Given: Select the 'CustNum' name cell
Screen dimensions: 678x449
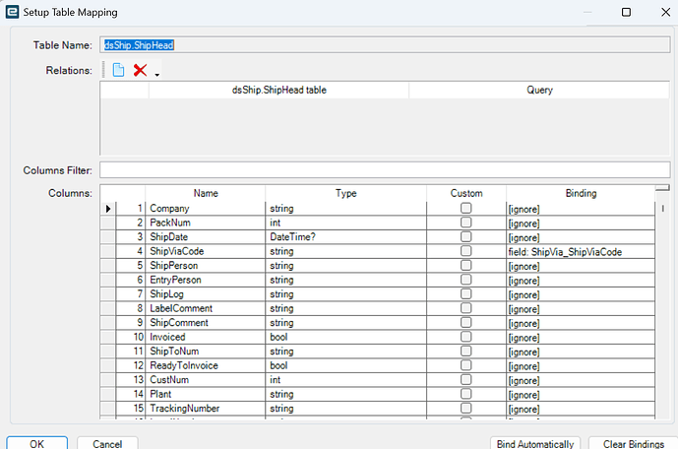Looking at the screenshot, I should pyautogui.click(x=206, y=380).
